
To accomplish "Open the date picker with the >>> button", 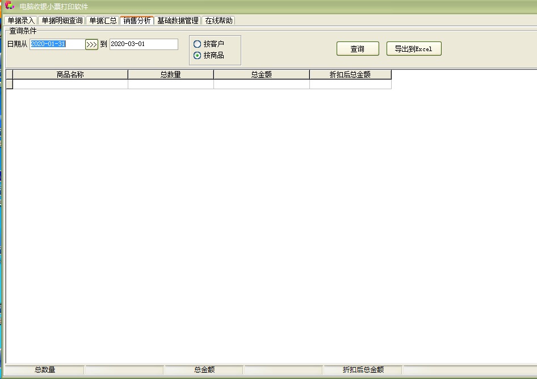I will click(91, 44).
